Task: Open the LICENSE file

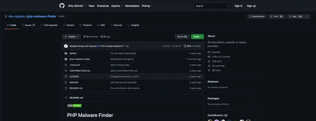Action: pos(74,77)
